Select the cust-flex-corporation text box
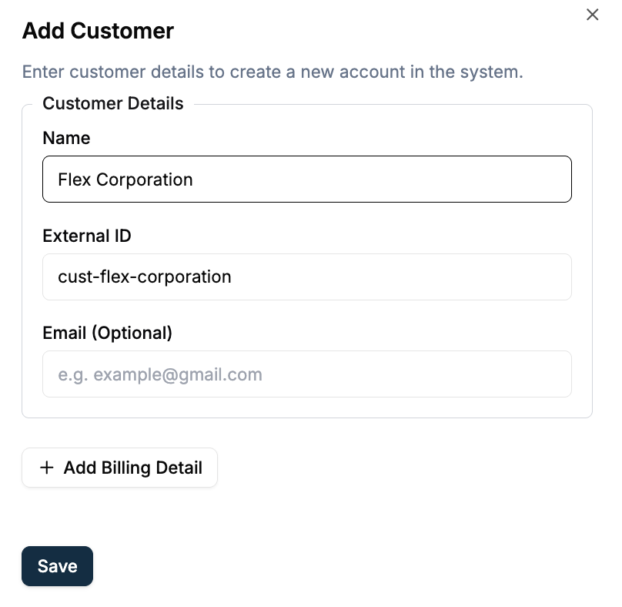The image size is (622, 607). [307, 277]
